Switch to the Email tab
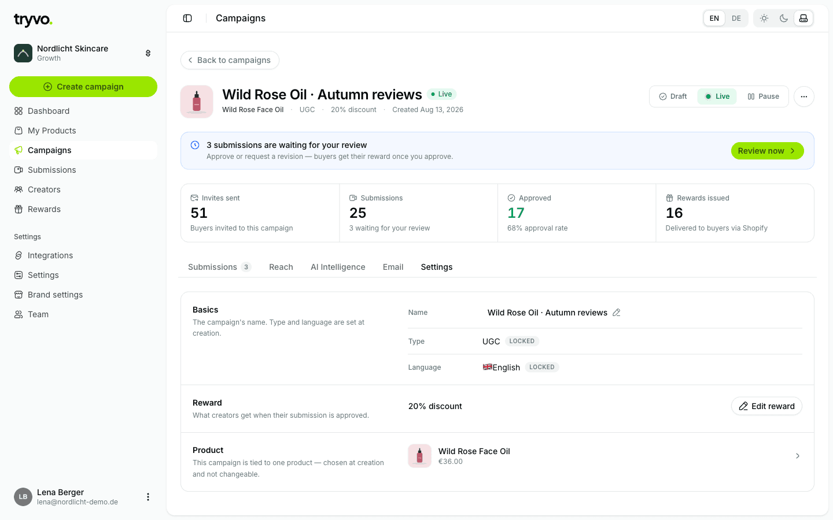Viewport: 833px width, 520px height. 393,267
